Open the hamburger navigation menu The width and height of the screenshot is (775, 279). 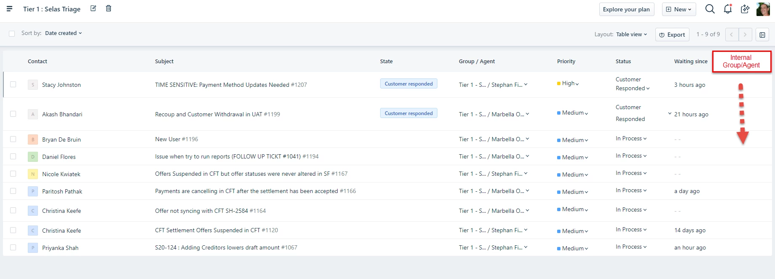[9, 8]
